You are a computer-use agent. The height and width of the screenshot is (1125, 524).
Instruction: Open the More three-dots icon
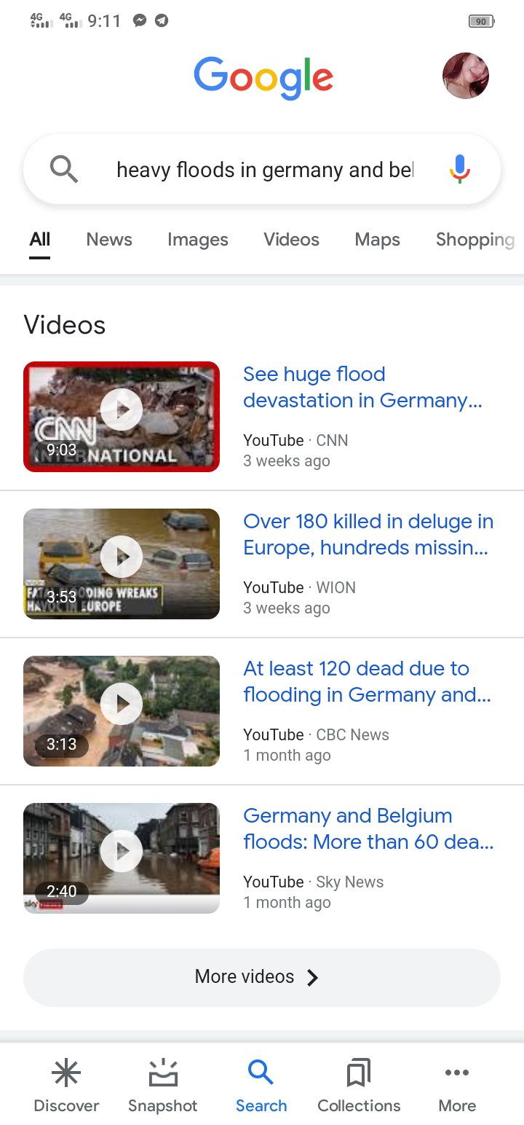(x=457, y=1073)
